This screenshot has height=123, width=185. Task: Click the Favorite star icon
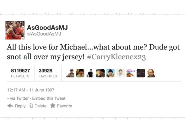[53, 105]
